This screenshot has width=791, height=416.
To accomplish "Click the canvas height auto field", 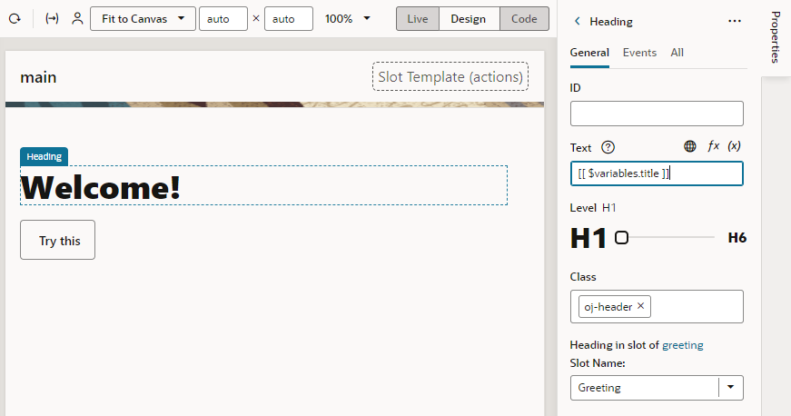I will (289, 19).
